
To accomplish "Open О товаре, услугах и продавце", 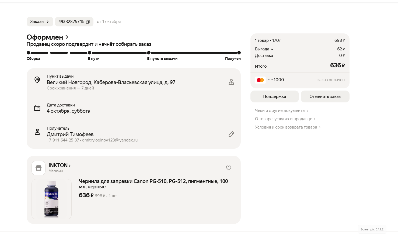I will coord(285,119).
